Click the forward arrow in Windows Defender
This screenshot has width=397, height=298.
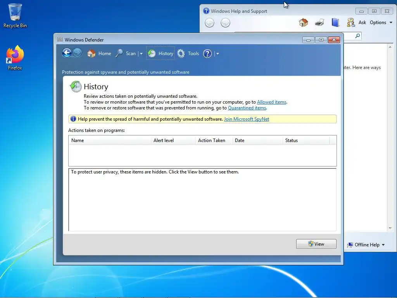(78, 53)
